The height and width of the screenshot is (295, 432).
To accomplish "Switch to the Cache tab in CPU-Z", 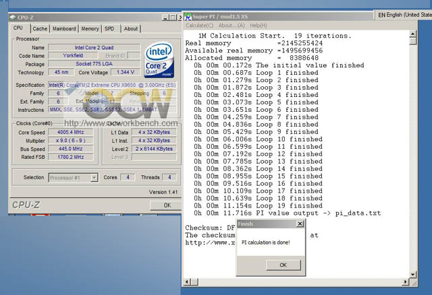I will click(40, 28).
